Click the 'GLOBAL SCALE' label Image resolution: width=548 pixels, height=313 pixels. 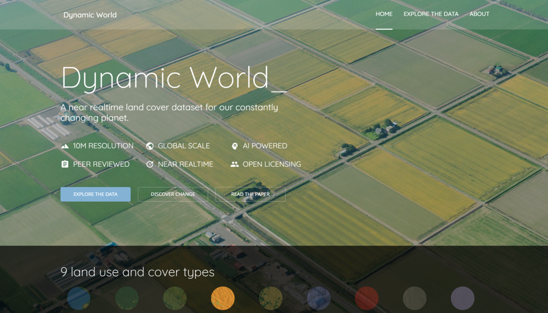[x=184, y=146]
